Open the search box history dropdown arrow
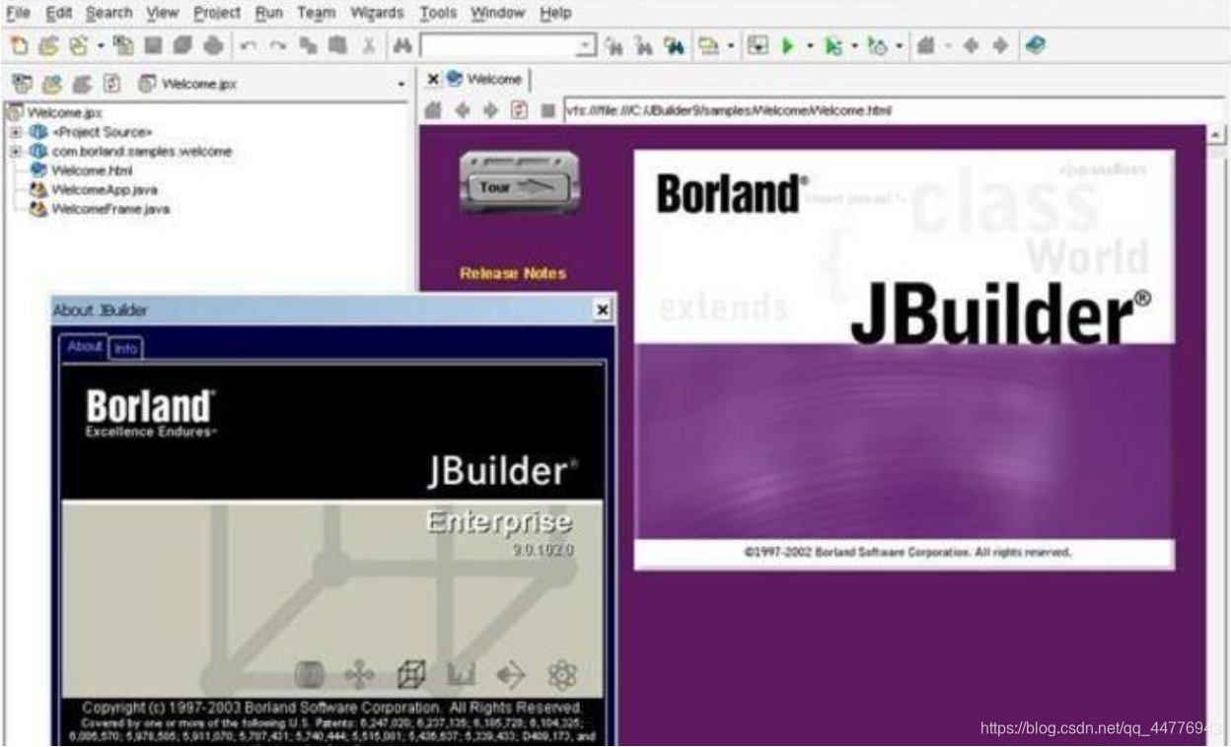The height and width of the screenshot is (747, 1231). [586, 46]
